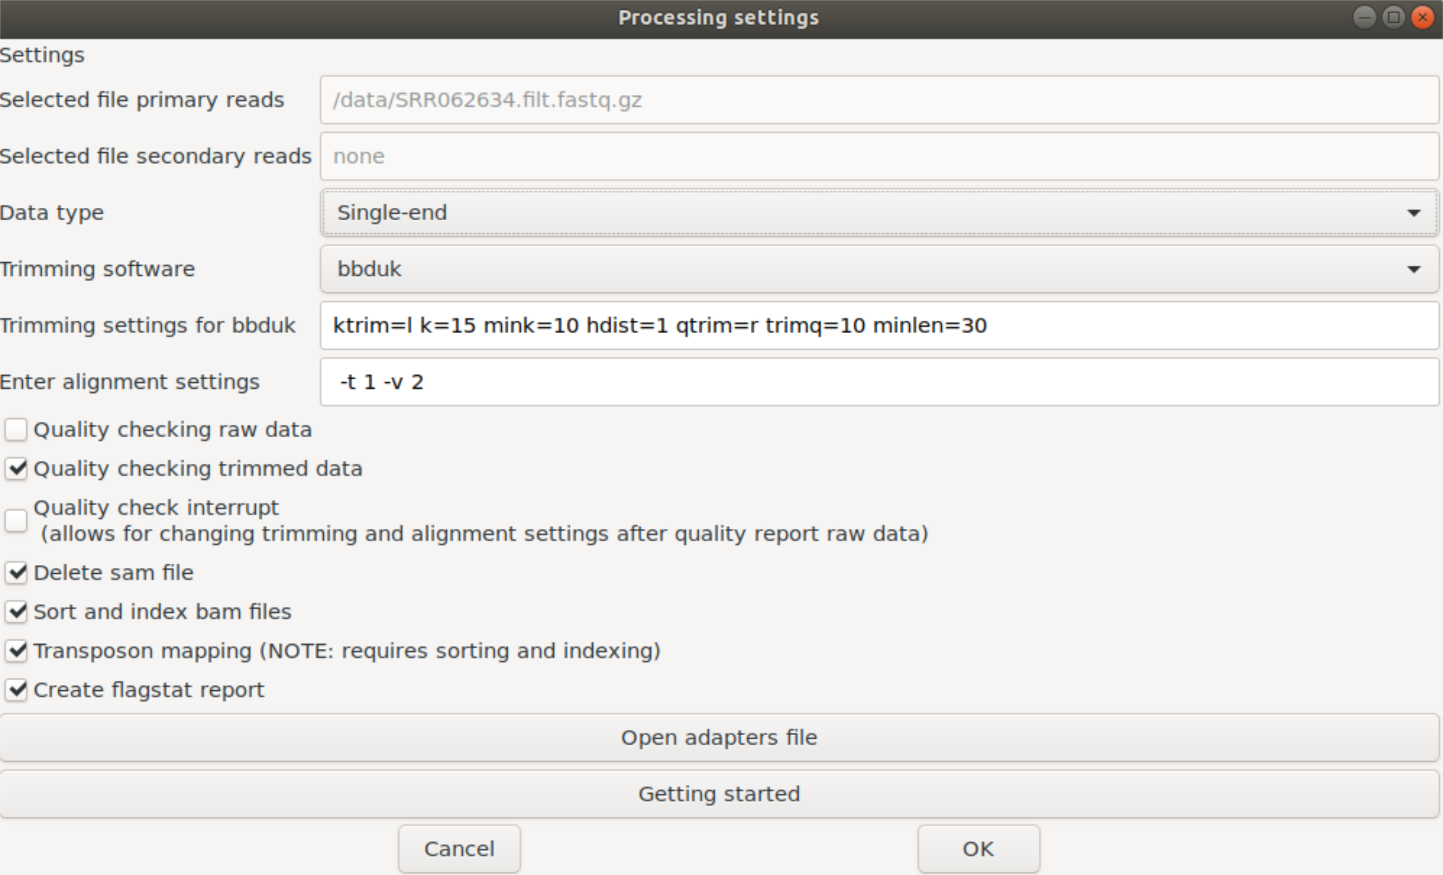Screen dimensions: 1443x875
Task: Enable the Quality check interrupt option
Action: click(16, 520)
